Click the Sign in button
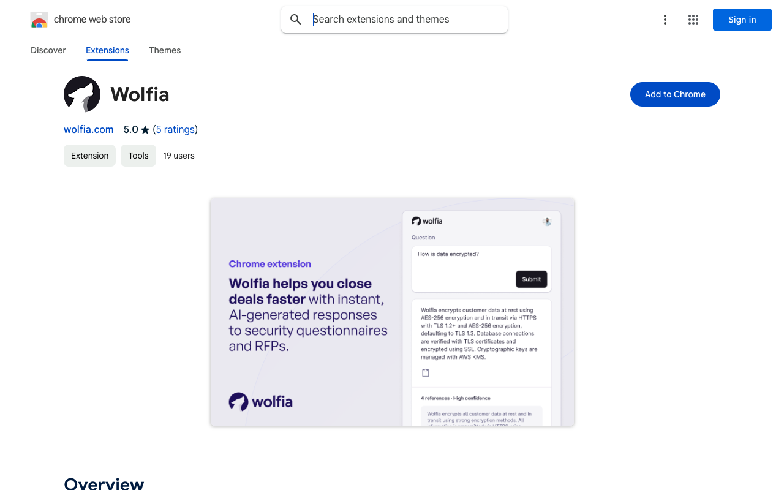 click(x=742, y=20)
